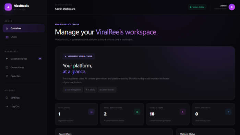Click the ViralReels brand name
Viewport: 240px width, 135px height.
[x=21, y=6]
